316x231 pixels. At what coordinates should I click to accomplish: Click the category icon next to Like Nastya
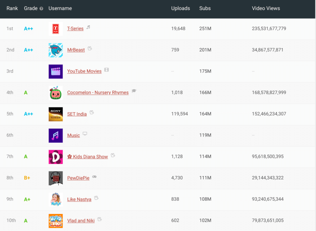pyautogui.click(x=96, y=198)
